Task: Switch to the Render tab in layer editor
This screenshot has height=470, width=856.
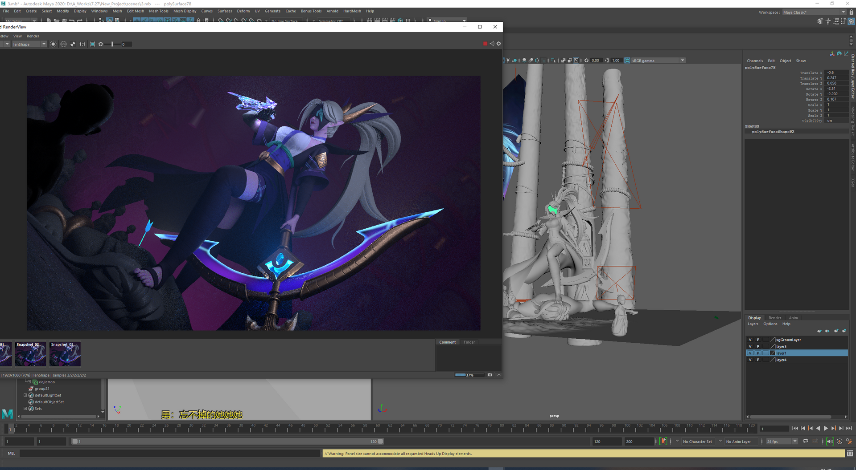Action: pyautogui.click(x=774, y=318)
